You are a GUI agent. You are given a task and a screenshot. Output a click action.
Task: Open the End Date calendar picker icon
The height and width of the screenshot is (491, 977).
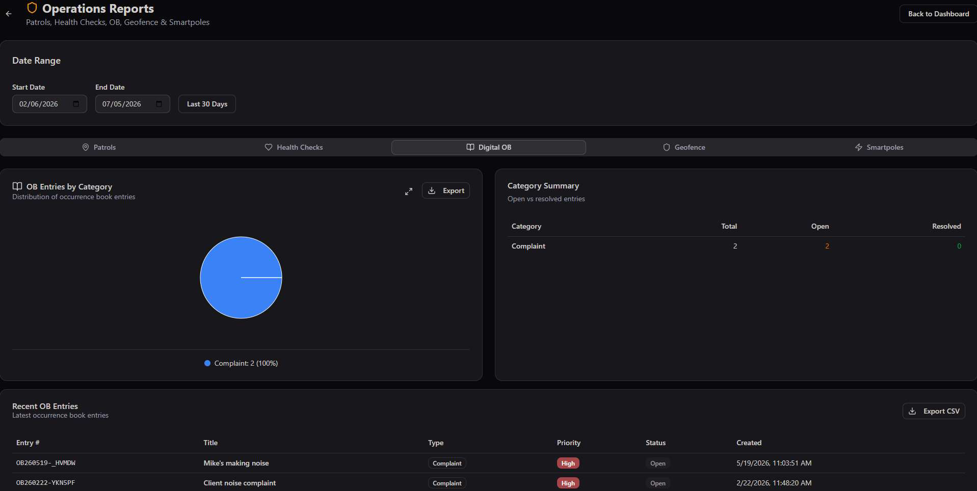pyautogui.click(x=159, y=104)
